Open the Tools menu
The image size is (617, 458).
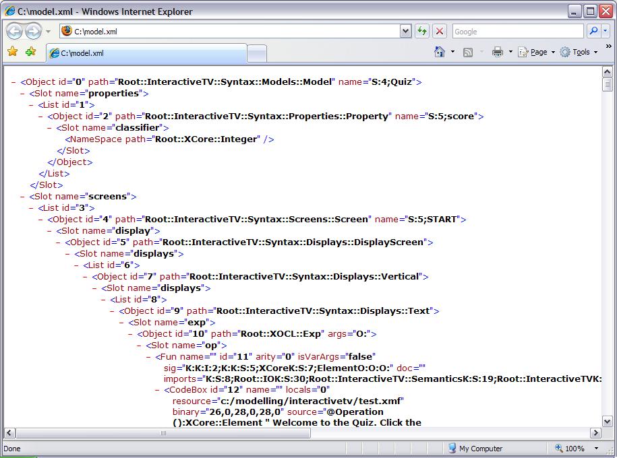point(579,52)
